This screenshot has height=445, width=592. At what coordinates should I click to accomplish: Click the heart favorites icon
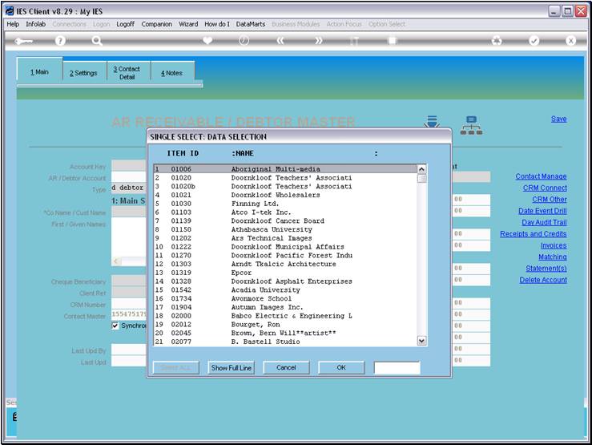(207, 40)
